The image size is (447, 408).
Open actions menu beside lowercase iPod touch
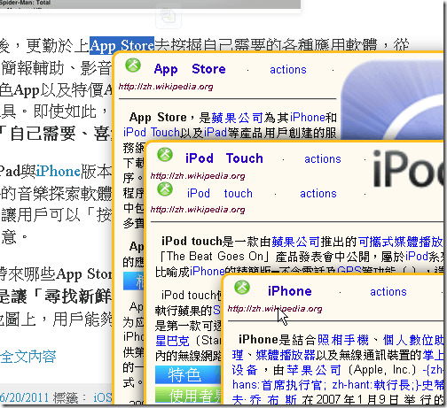[318, 194]
